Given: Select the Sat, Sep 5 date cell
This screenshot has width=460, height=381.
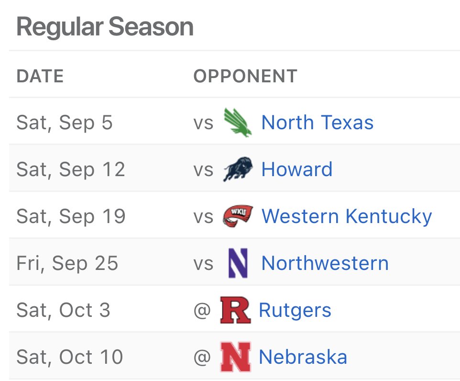Looking at the screenshot, I should coord(65,123).
